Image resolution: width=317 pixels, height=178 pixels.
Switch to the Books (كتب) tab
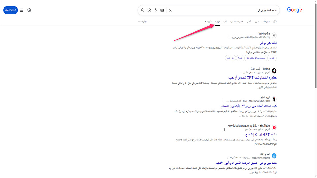[x=225, y=22]
